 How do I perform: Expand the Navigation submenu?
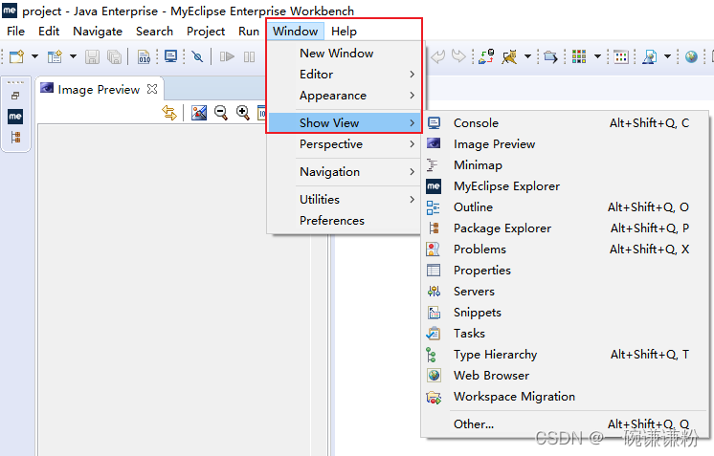pyautogui.click(x=345, y=172)
